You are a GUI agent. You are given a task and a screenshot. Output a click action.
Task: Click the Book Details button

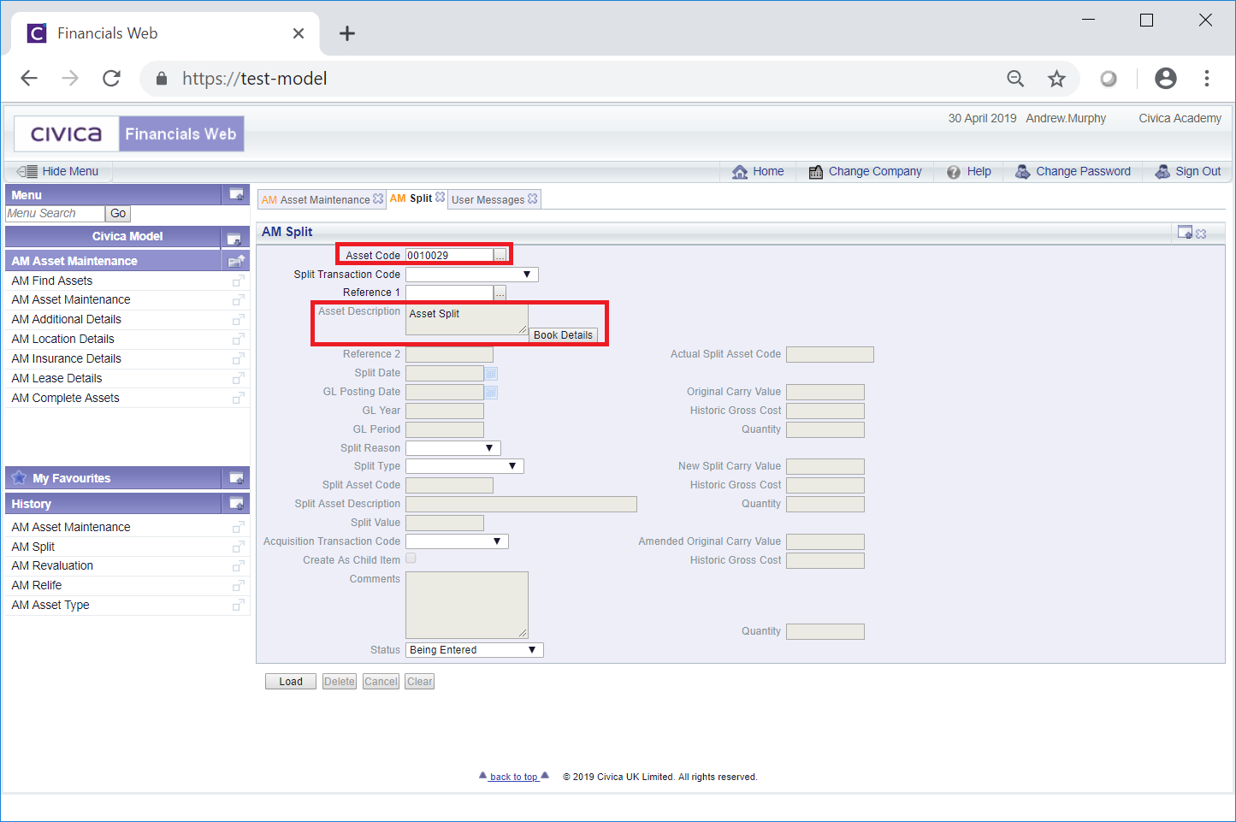point(563,335)
